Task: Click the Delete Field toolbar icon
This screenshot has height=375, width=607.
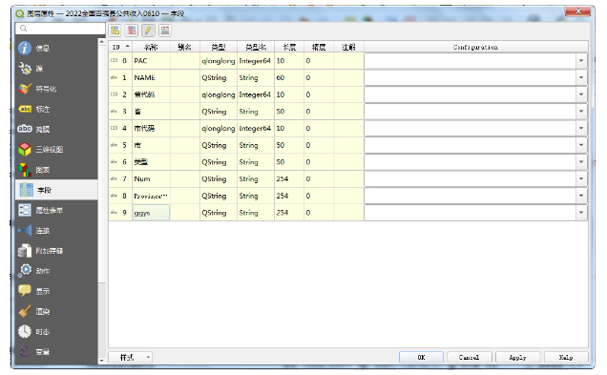Action: pos(132,31)
